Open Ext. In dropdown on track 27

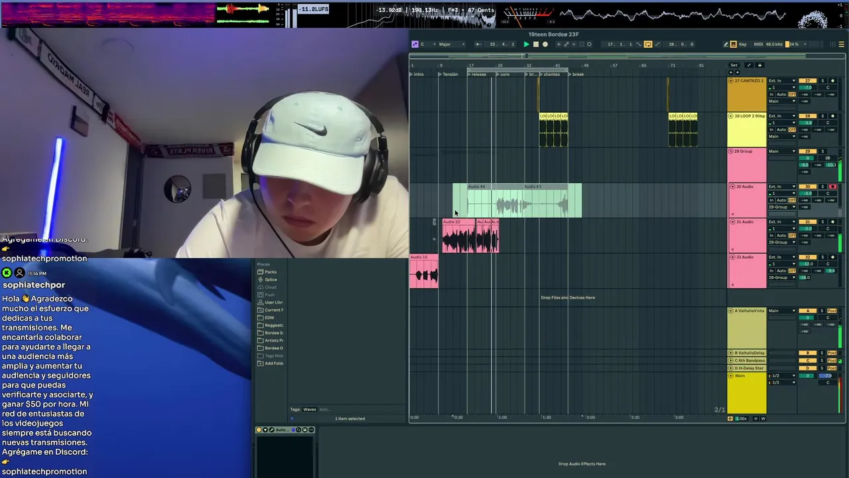(782, 81)
